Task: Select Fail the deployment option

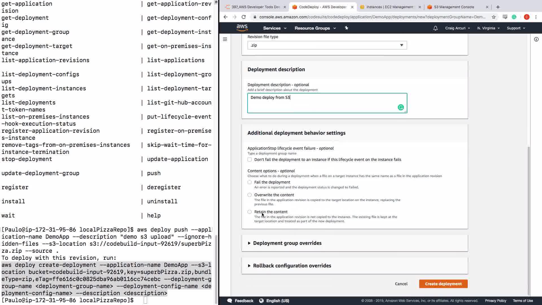Action: (250, 182)
